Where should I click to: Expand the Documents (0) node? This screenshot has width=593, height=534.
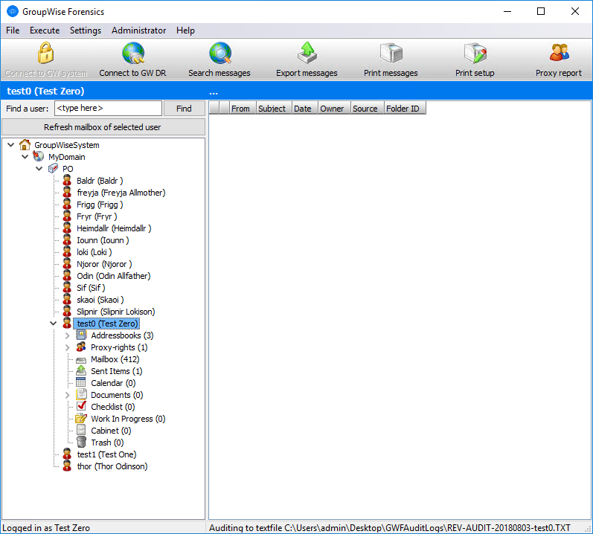click(x=68, y=395)
